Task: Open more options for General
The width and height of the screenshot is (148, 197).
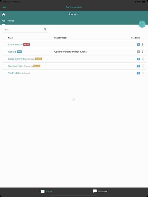Action: pos(143,52)
